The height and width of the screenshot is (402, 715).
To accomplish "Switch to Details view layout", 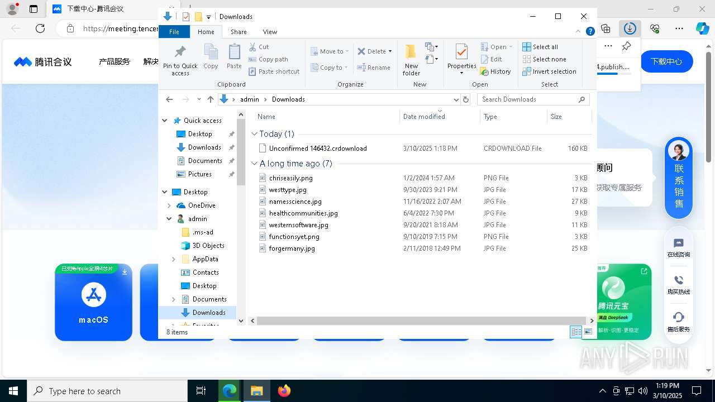I will [x=575, y=332].
